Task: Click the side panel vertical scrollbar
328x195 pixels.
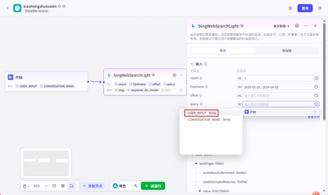Action: pyautogui.click(x=324, y=71)
